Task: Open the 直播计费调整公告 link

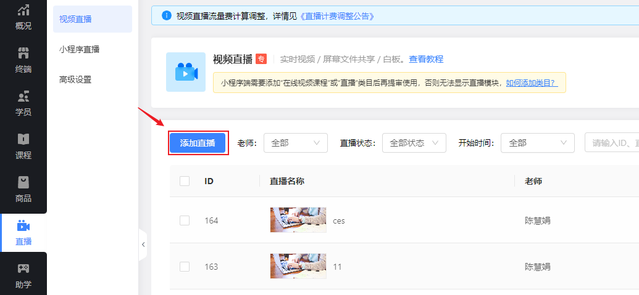Action: click(336, 16)
